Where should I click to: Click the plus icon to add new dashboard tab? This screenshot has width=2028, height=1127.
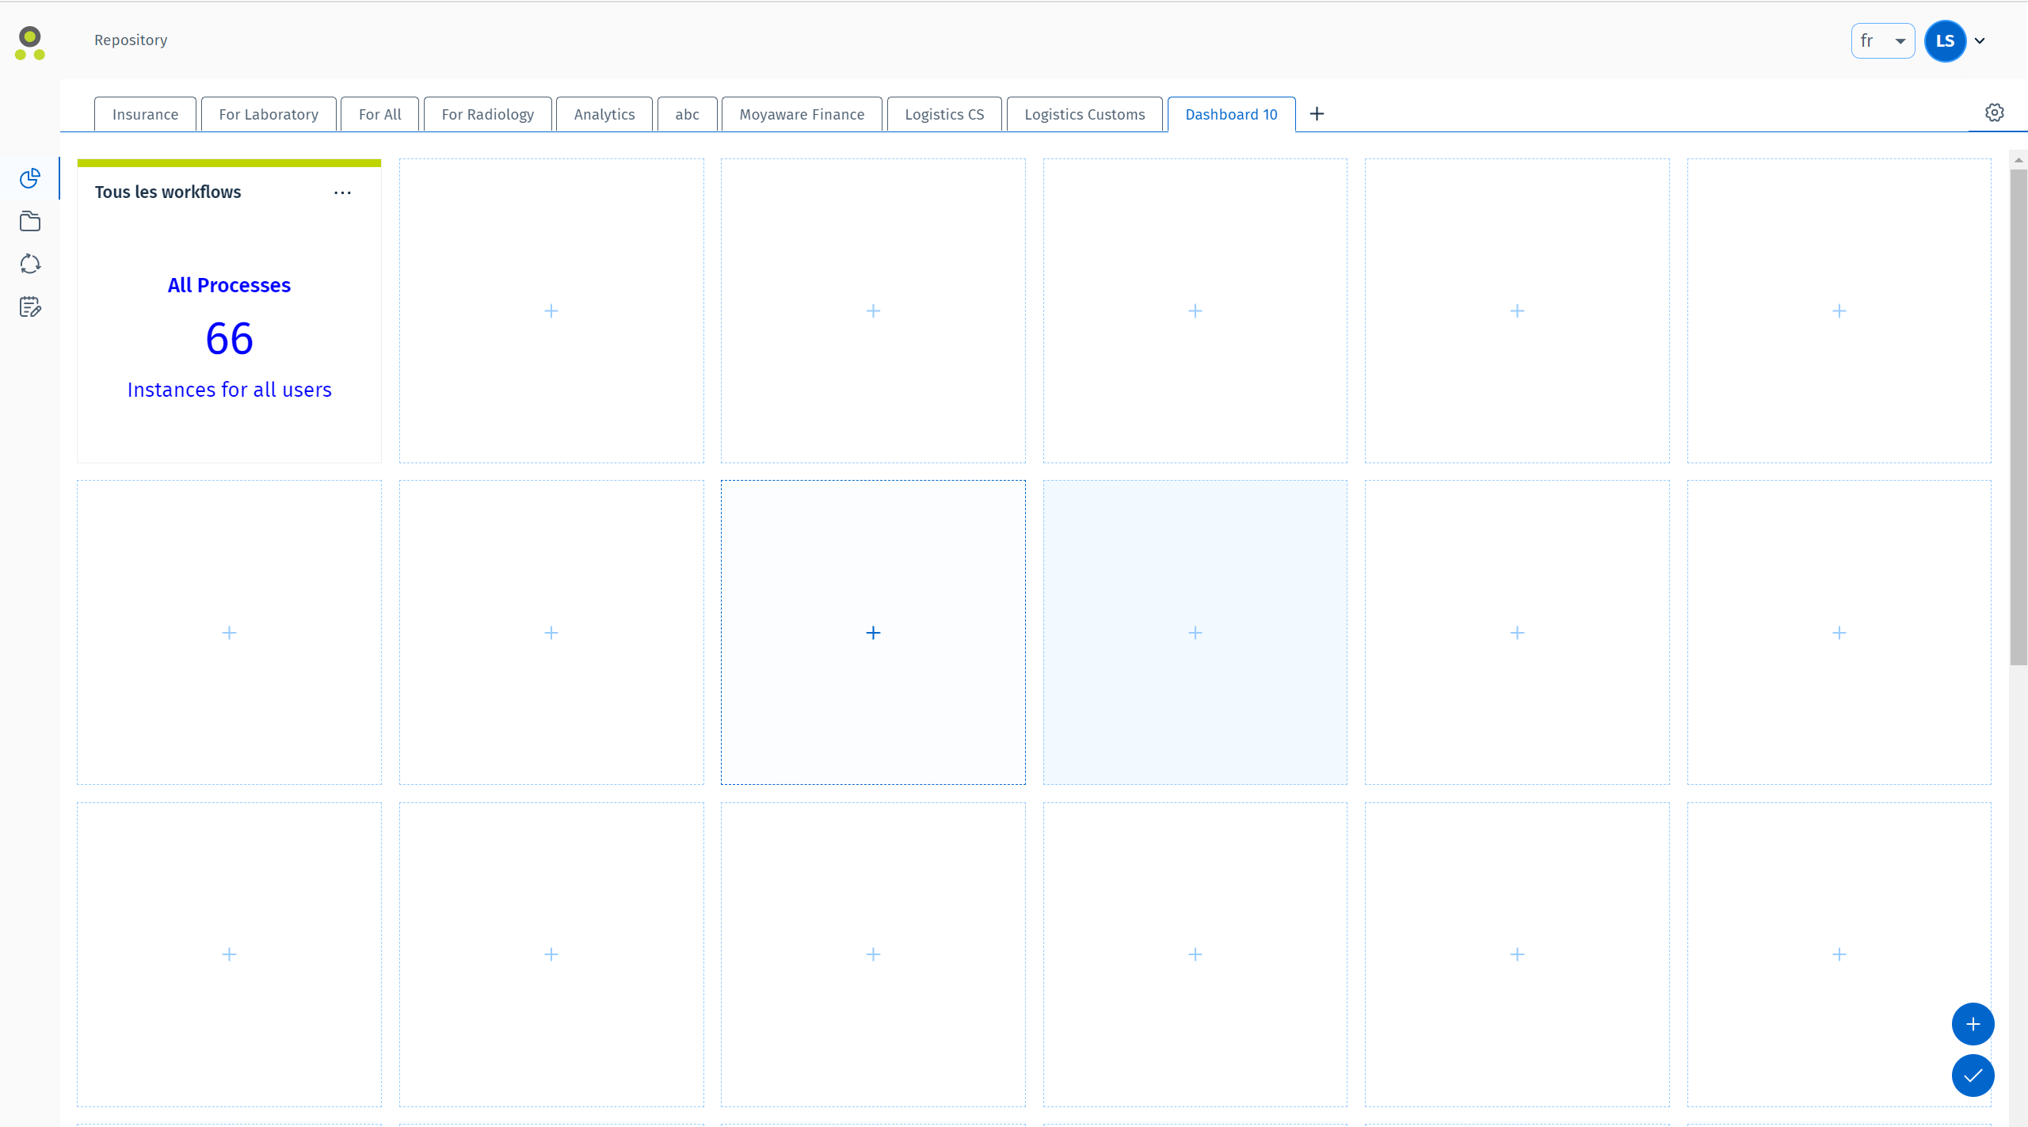click(1317, 114)
